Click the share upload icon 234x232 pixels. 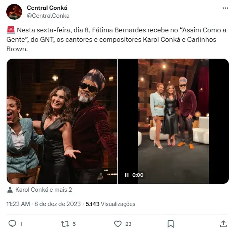pos(223,224)
